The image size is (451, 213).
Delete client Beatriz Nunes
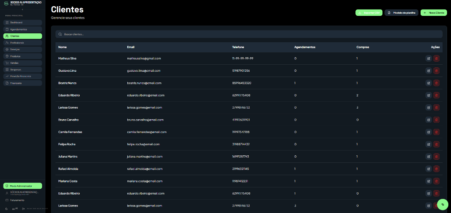436,83
